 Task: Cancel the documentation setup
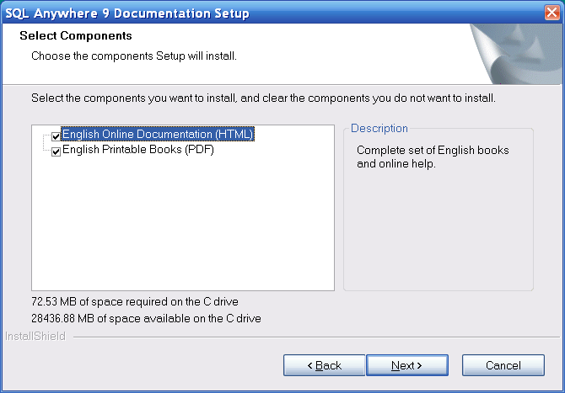(x=503, y=365)
